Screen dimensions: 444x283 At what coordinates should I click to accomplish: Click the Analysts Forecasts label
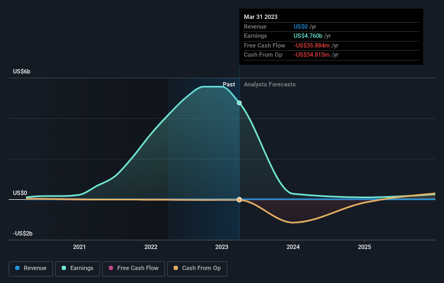269,85
